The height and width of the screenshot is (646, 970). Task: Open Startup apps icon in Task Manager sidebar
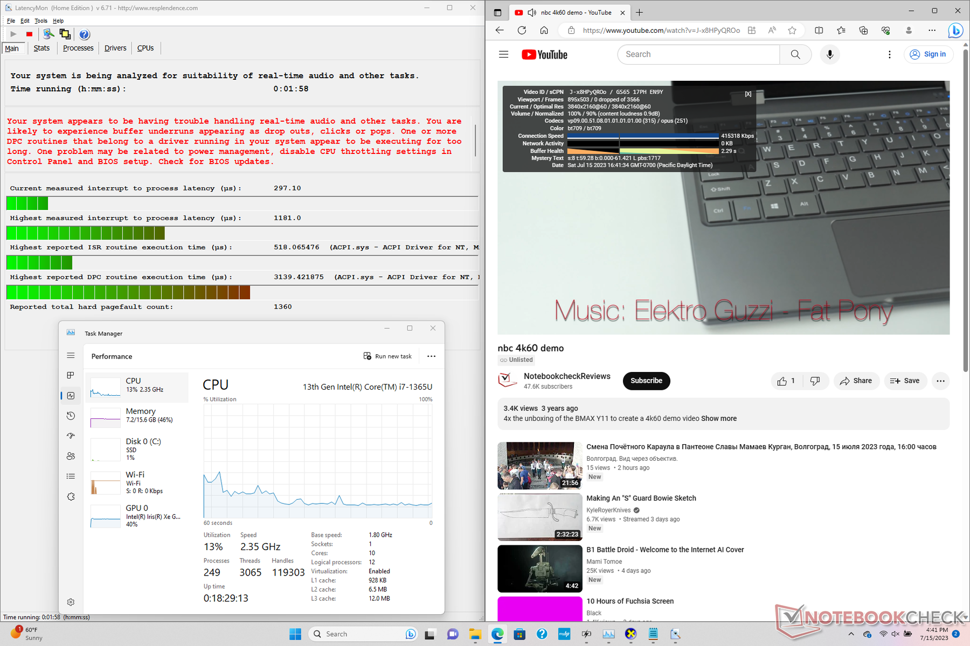[x=71, y=436]
